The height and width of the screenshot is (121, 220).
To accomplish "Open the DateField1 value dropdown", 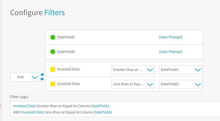I will [x=181, y=70].
